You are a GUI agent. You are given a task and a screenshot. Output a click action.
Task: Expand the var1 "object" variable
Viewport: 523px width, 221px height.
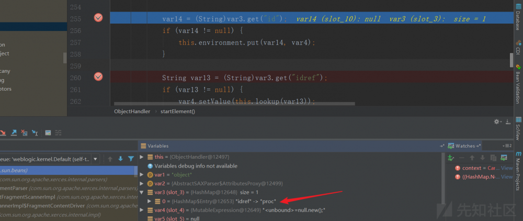(141, 174)
